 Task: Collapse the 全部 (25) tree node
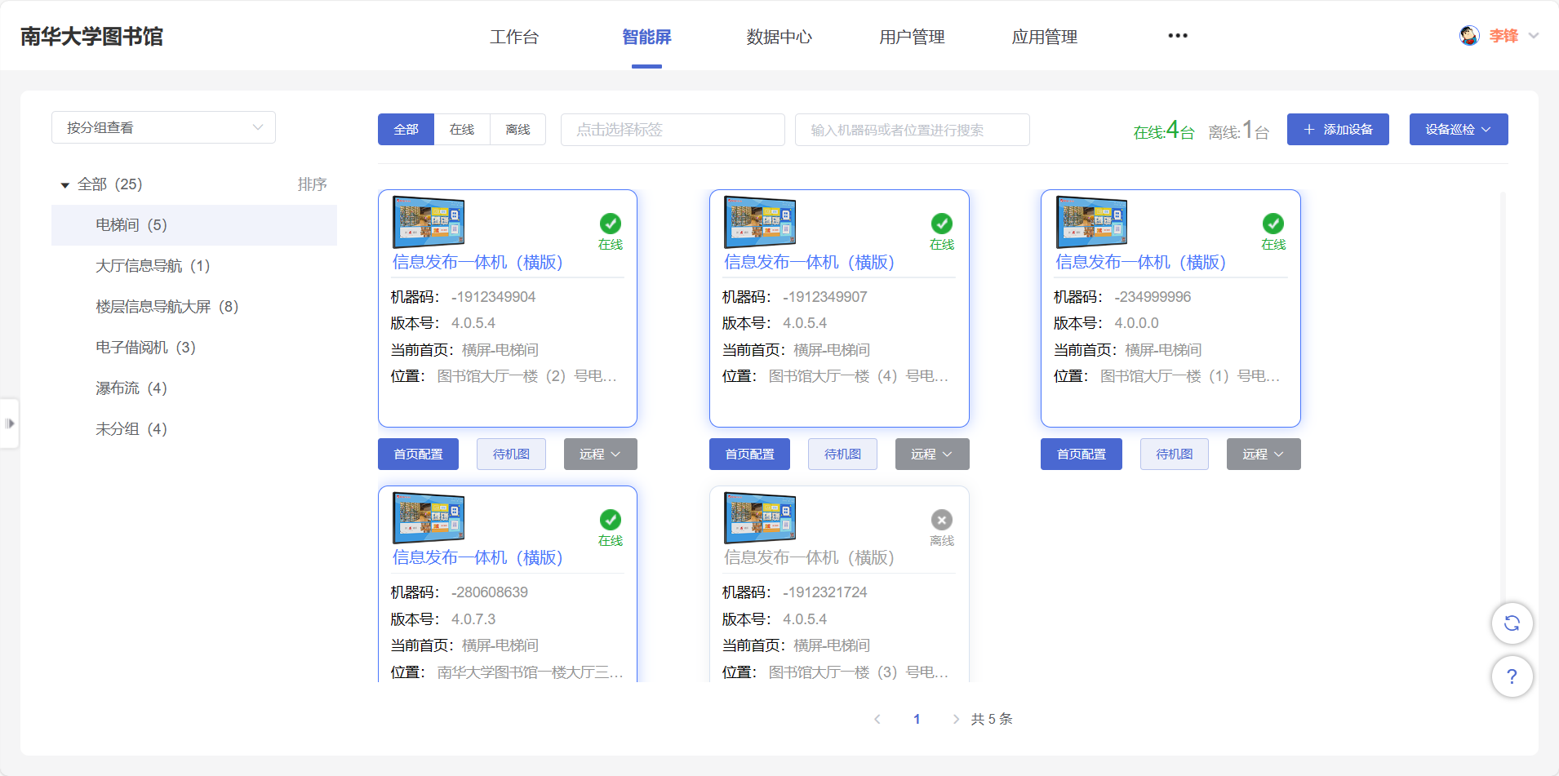65,185
